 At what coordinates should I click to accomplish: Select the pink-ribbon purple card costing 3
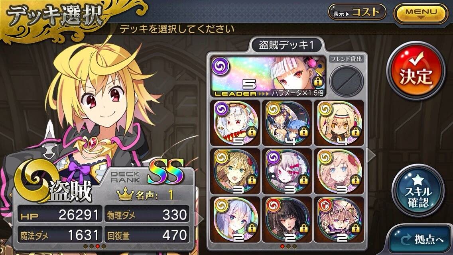(287, 171)
